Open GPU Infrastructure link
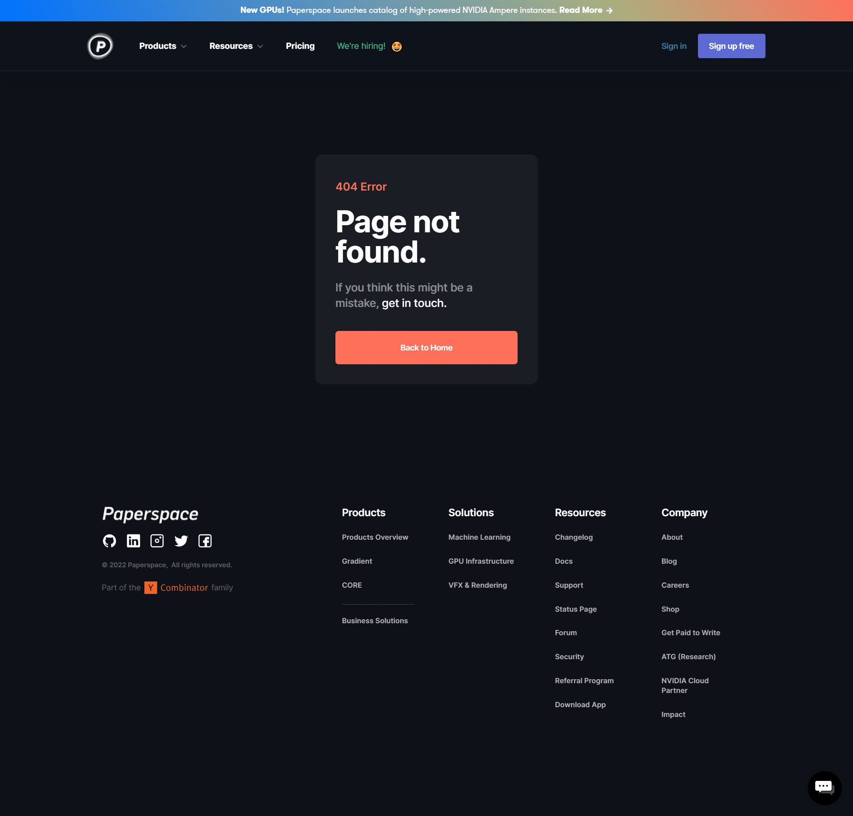 point(481,561)
